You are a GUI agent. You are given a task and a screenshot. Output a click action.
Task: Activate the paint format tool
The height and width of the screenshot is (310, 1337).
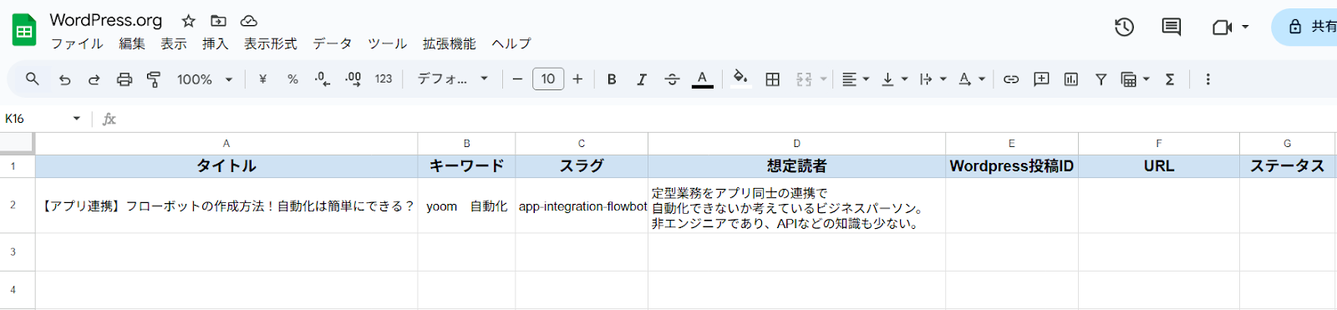point(154,79)
